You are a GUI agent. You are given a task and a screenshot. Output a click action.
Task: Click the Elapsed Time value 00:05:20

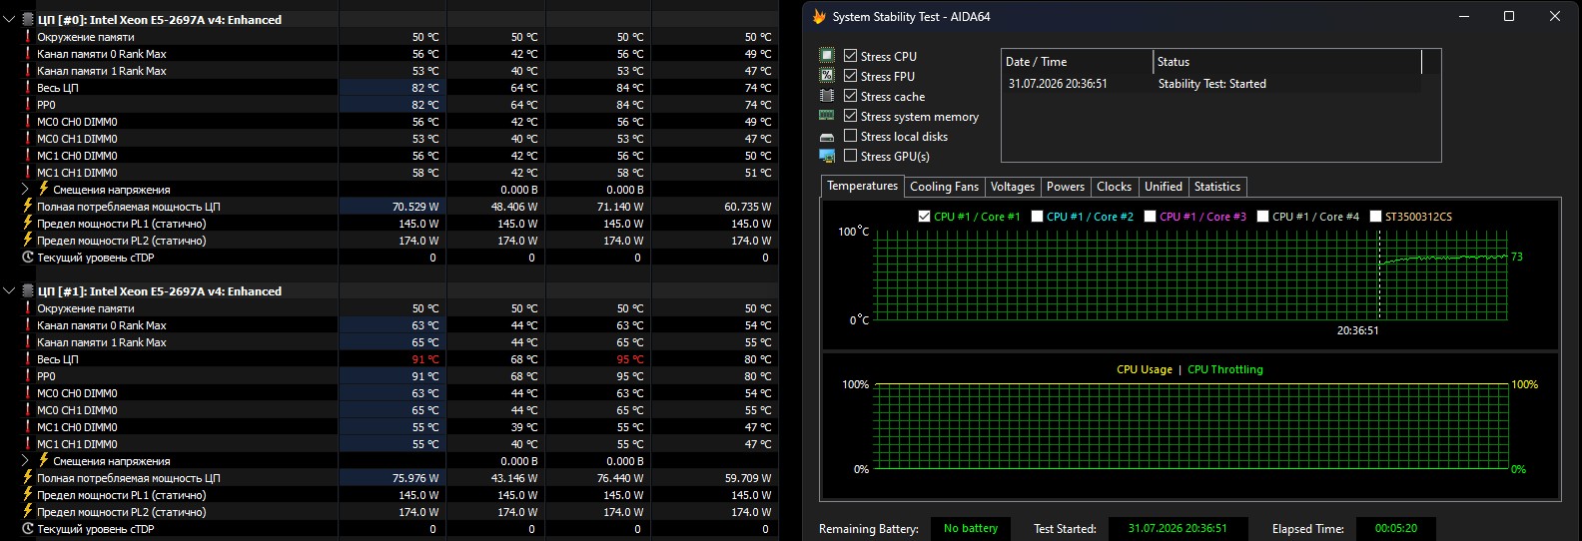pyautogui.click(x=1395, y=528)
